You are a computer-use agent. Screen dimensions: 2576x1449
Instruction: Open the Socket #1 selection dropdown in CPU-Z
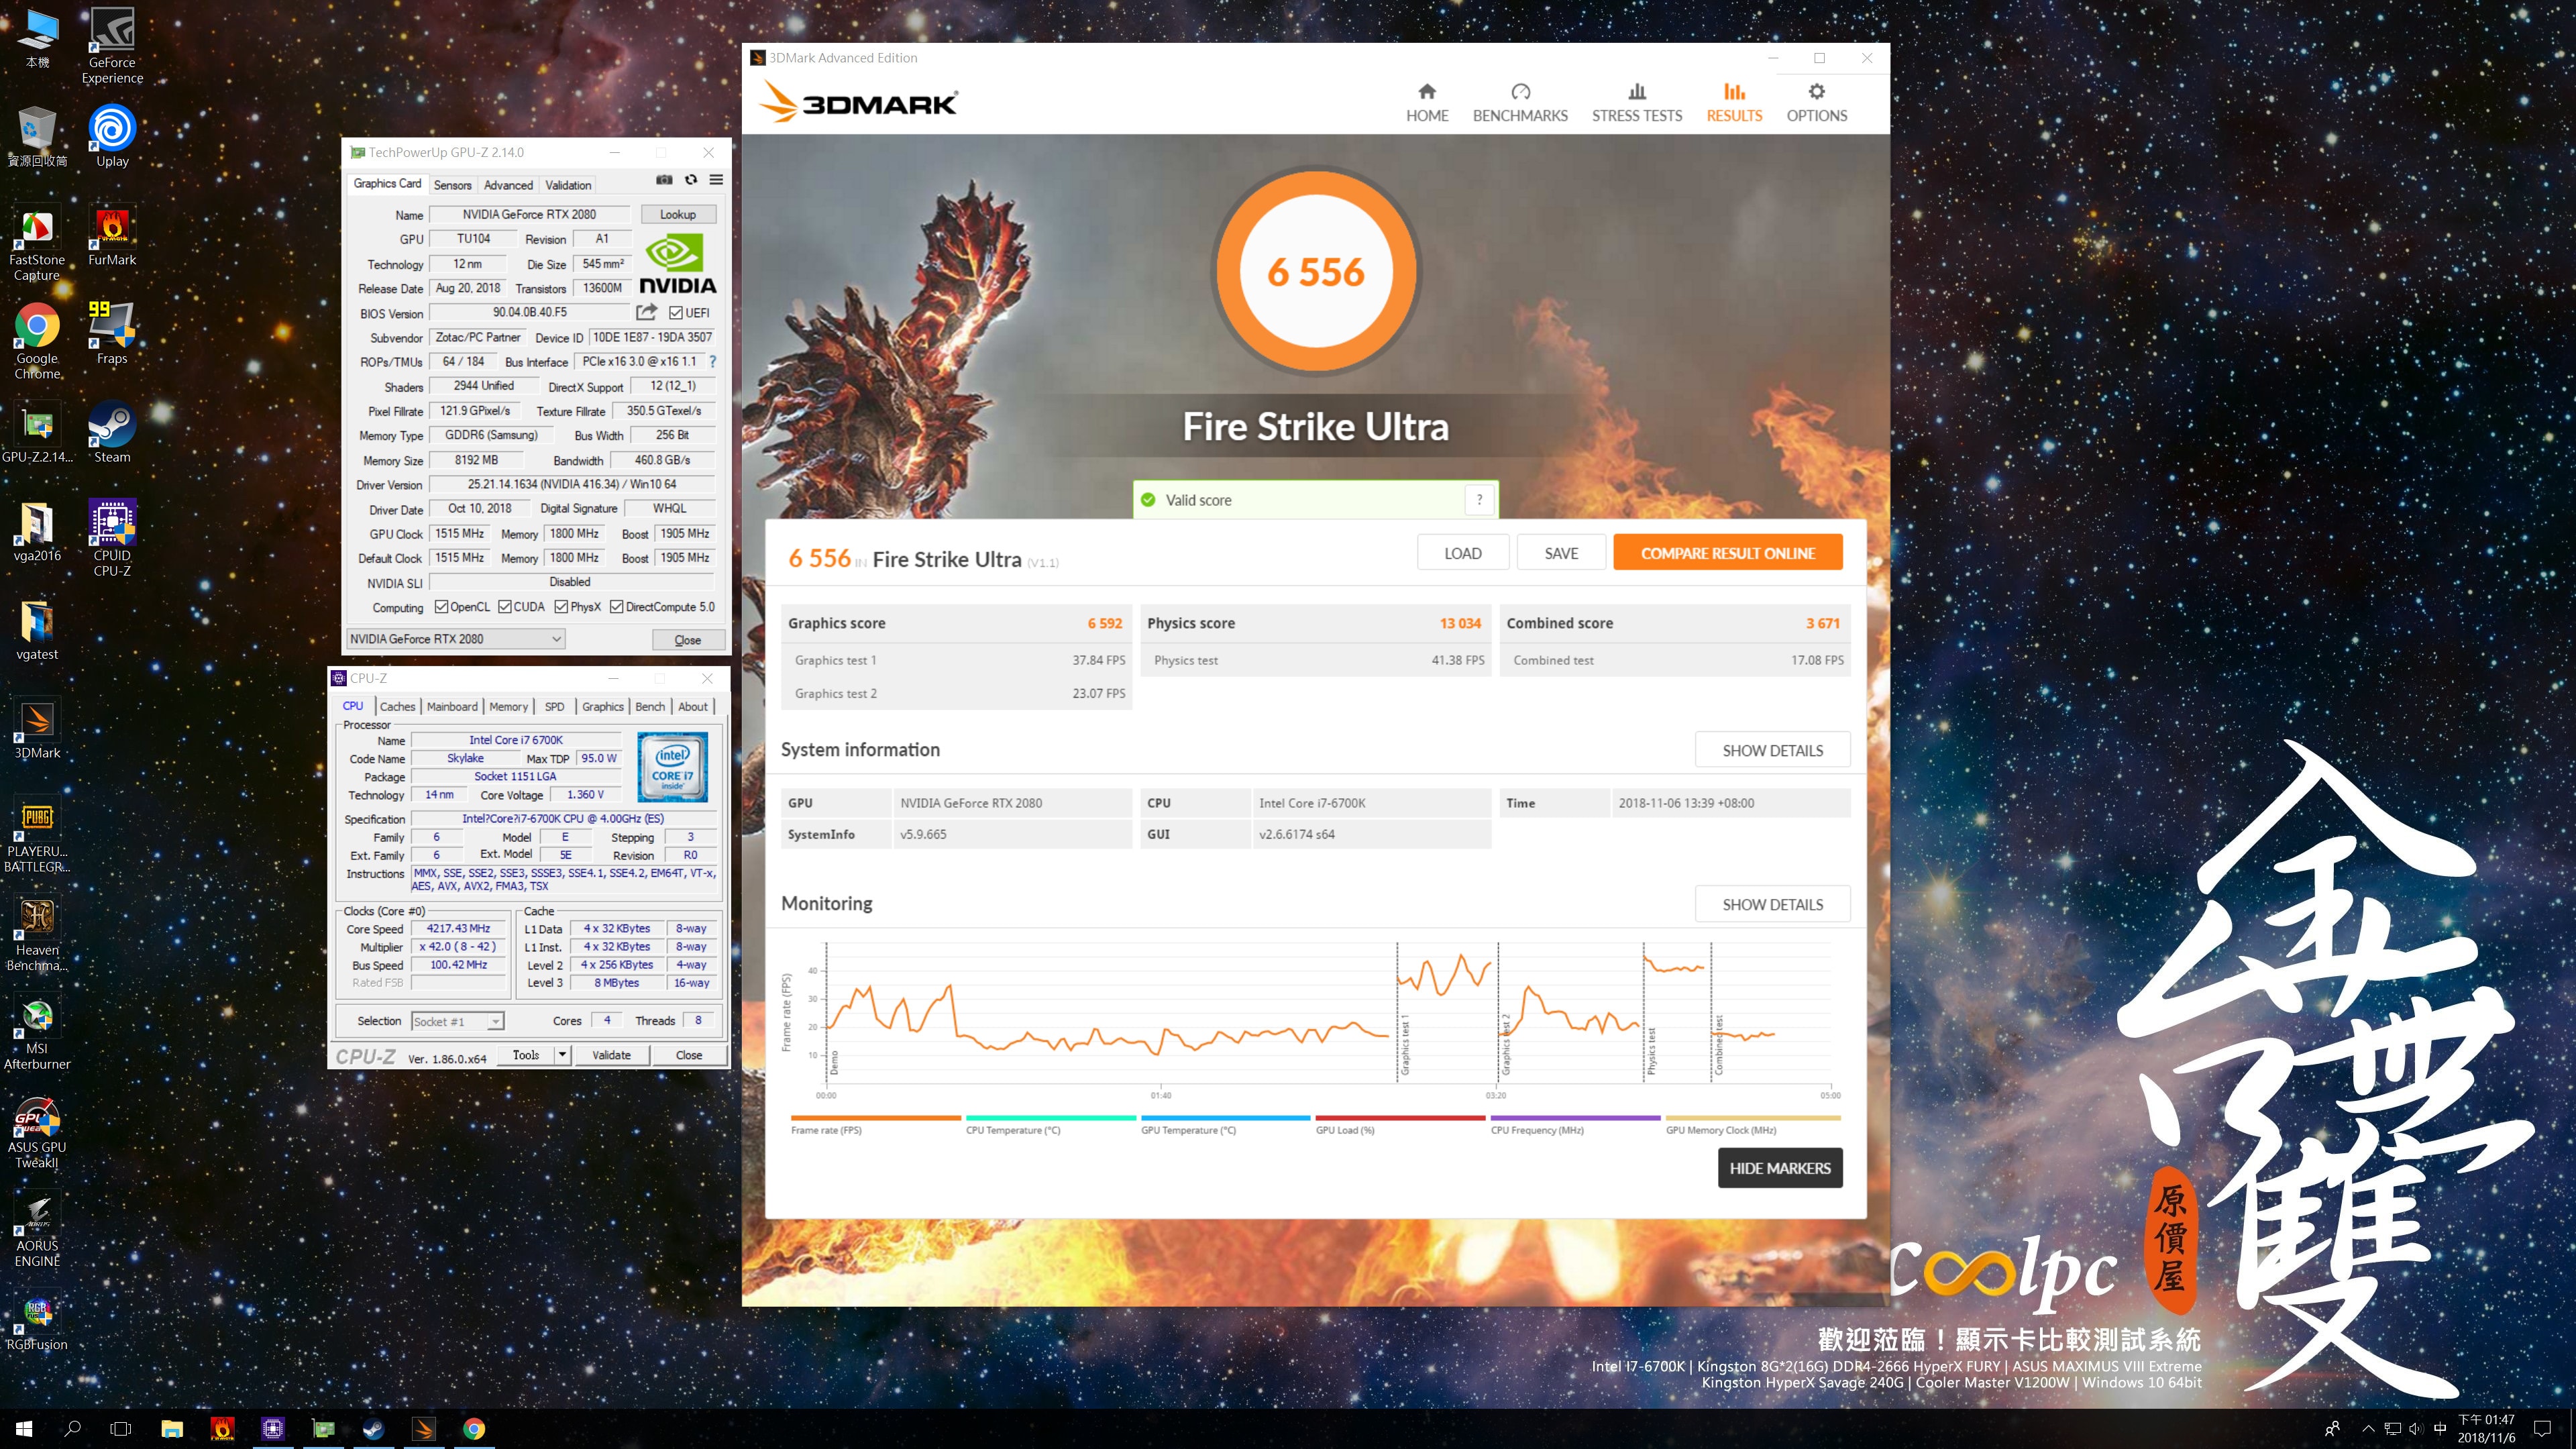(x=457, y=1021)
